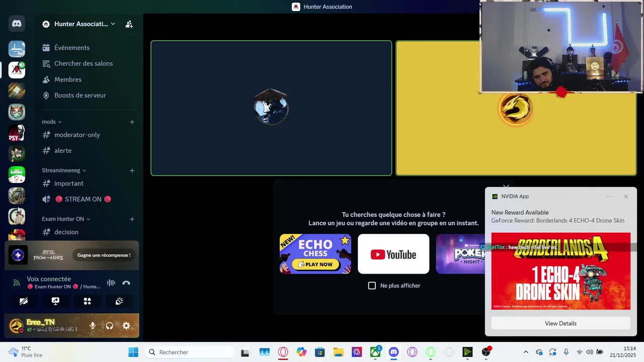Screen dimensions: 644x362
Task: Open File Explorer from taskbar
Action: [338, 352]
